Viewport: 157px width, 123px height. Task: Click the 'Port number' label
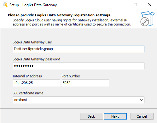point(71,76)
